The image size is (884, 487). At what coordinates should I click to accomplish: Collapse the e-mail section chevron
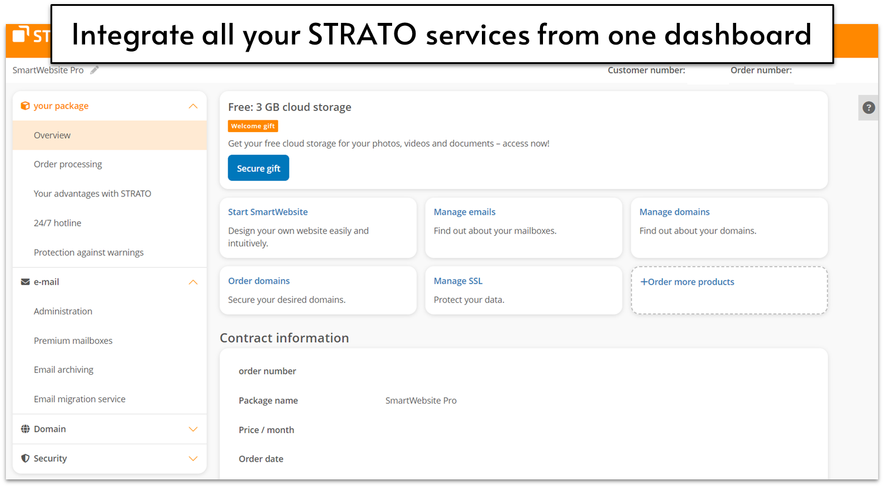[x=193, y=282]
